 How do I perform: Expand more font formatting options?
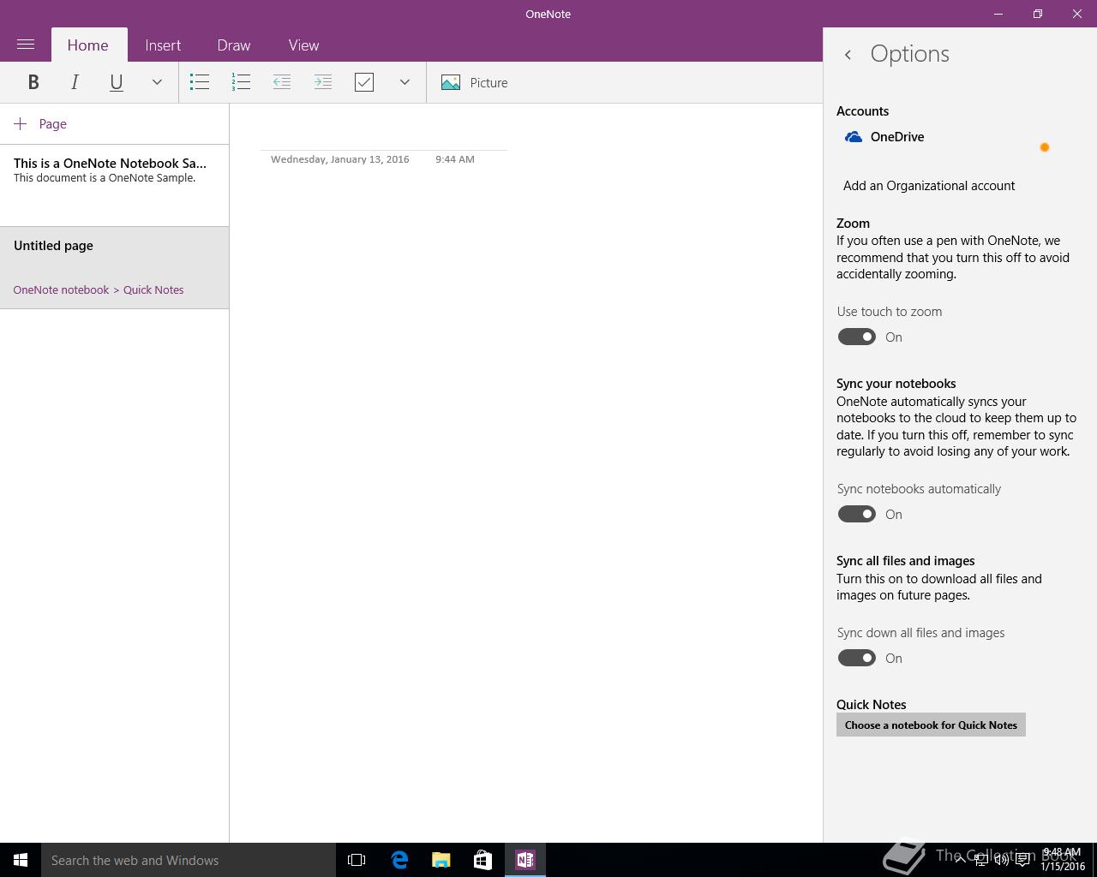(x=157, y=82)
